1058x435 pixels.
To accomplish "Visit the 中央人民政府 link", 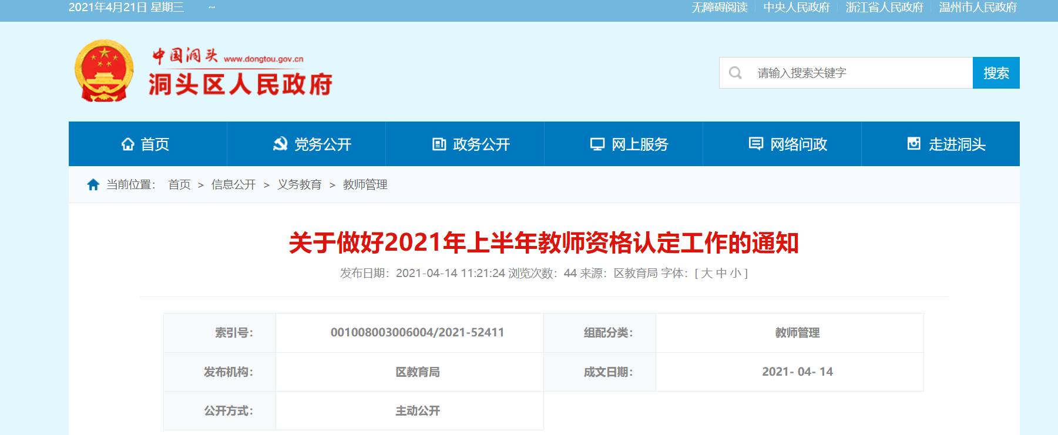I will click(797, 8).
